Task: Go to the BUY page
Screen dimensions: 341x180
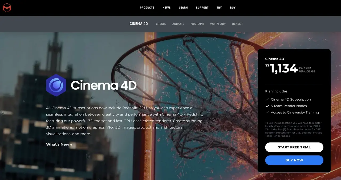Action: click(x=233, y=8)
